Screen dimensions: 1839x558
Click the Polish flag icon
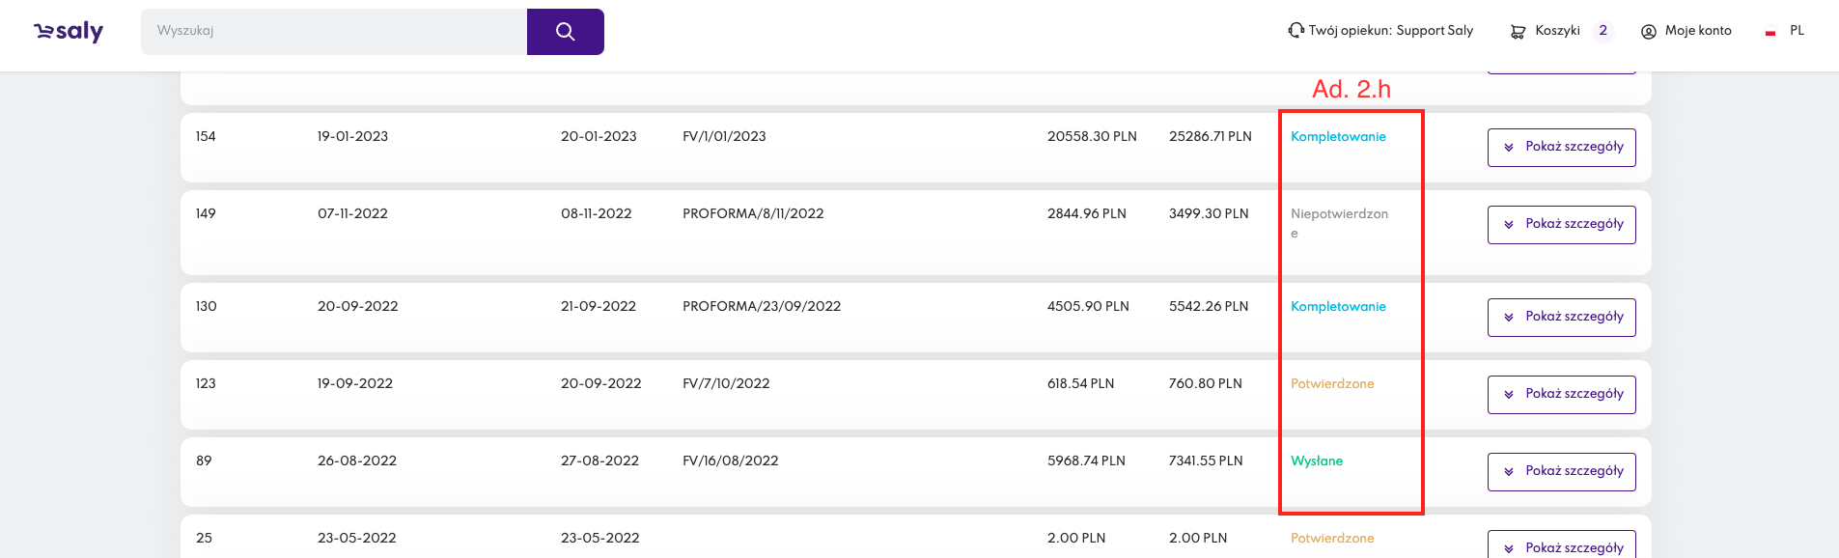[x=1770, y=32]
